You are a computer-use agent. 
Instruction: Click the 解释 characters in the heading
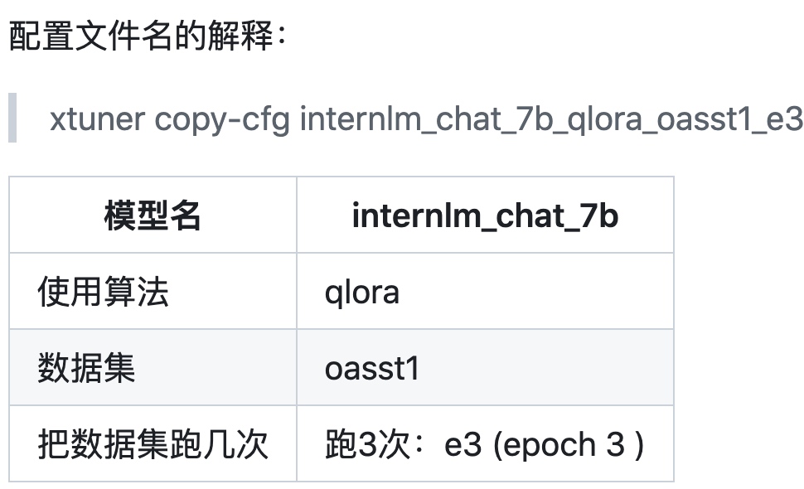pyautogui.click(x=240, y=36)
